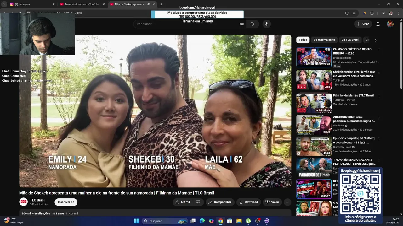Viewport: 403px width, 226px height.
Task: Open options for Americano Brian testa video
Action: [x=379, y=117]
